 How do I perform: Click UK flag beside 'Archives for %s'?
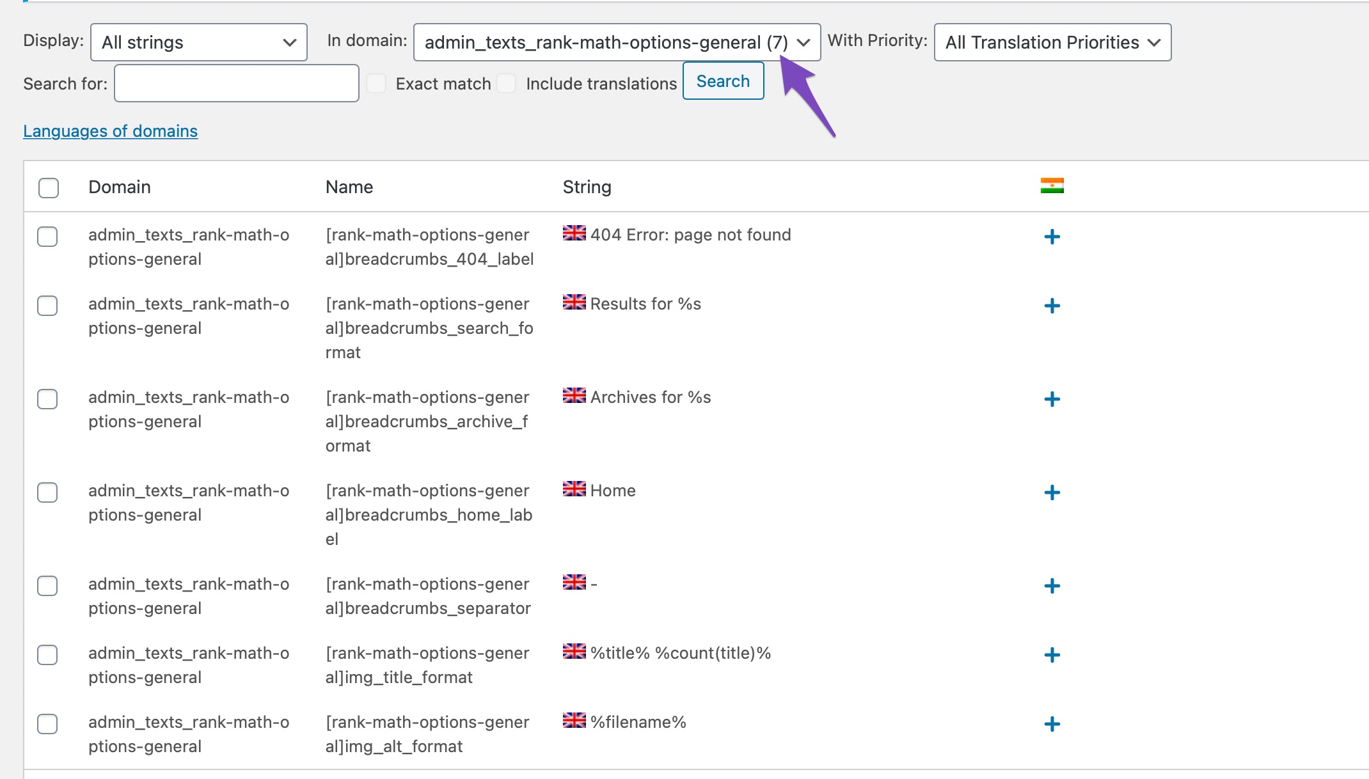coord(574,395)
